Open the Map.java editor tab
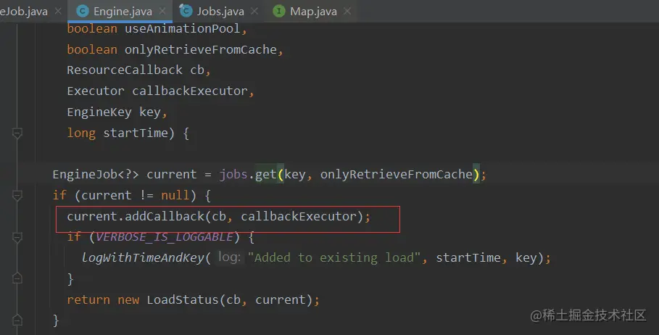 pos(313,12)
